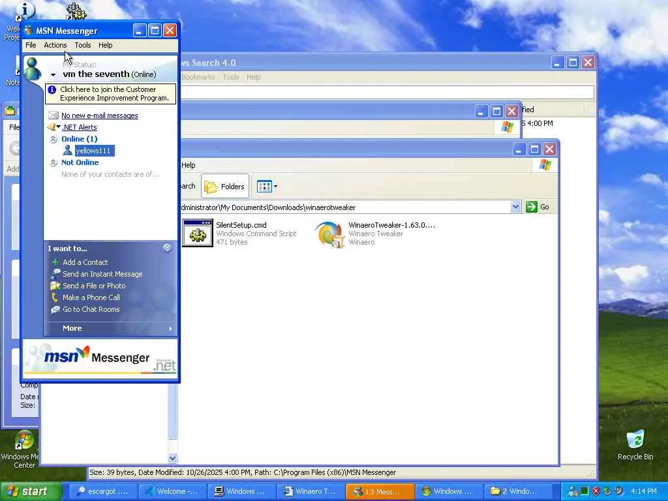
Task: Collapse the Not Online contact group
Action: (x=53, y=162)
